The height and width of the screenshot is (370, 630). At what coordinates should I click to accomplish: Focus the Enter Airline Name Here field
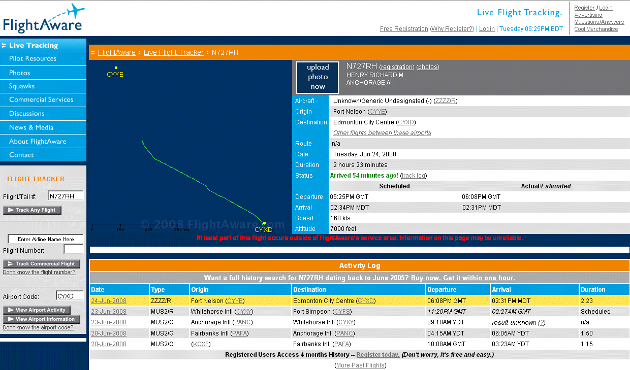pos(46,239)
